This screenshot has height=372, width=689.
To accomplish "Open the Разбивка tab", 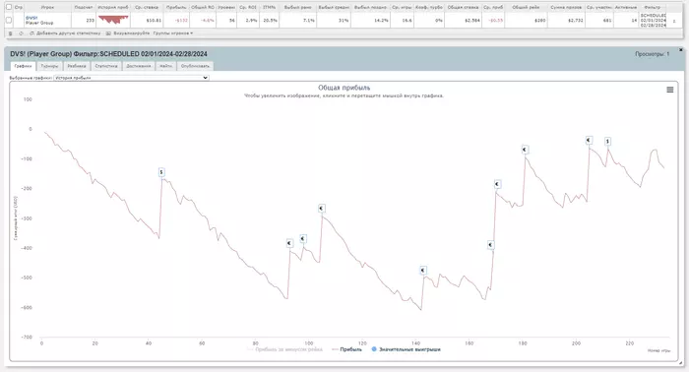I will tap(77, 66).
